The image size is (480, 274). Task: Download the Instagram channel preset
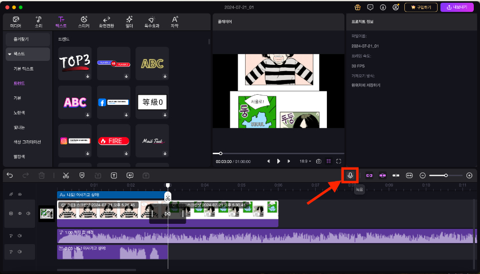click(x=88, y=154)
